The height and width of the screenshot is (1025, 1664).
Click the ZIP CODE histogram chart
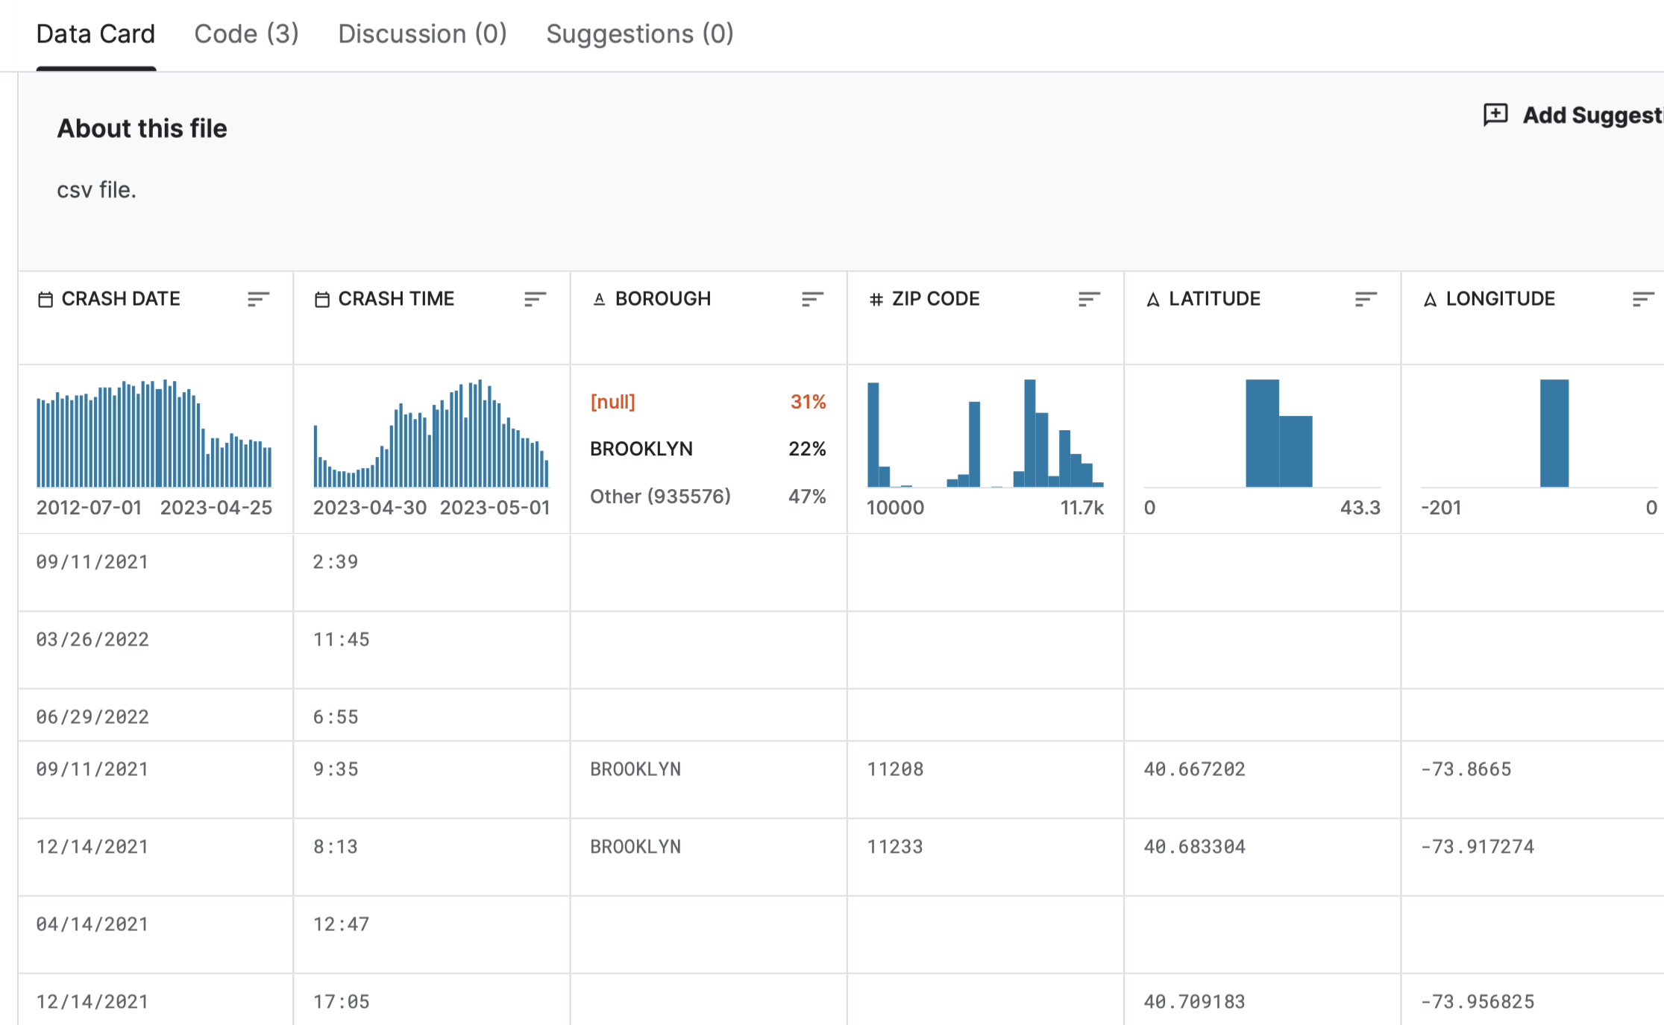point(985,433)
